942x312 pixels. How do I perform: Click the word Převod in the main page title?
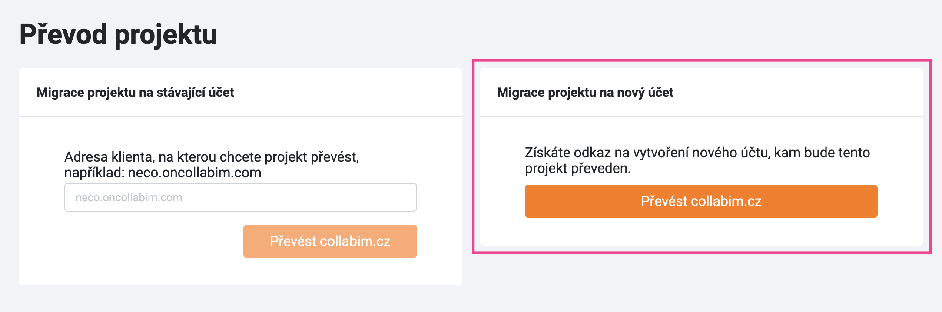(x=63, y=34)
